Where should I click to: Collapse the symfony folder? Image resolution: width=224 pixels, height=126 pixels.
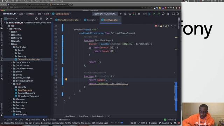pyautogui.click(x=8, y=29)
